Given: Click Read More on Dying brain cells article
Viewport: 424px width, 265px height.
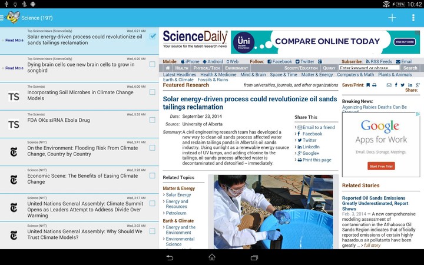Looking at the screenshot, I should pyautogui.click(x=14, y=68).
